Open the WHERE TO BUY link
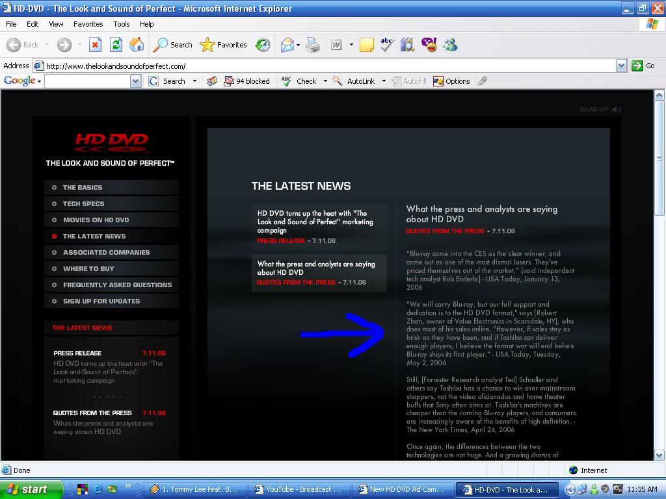 [88, 268]
